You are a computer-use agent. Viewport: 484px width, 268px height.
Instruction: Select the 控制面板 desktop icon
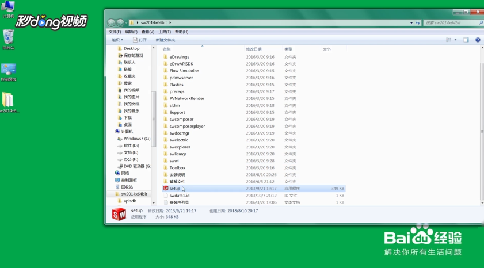(x=8, y=72)
